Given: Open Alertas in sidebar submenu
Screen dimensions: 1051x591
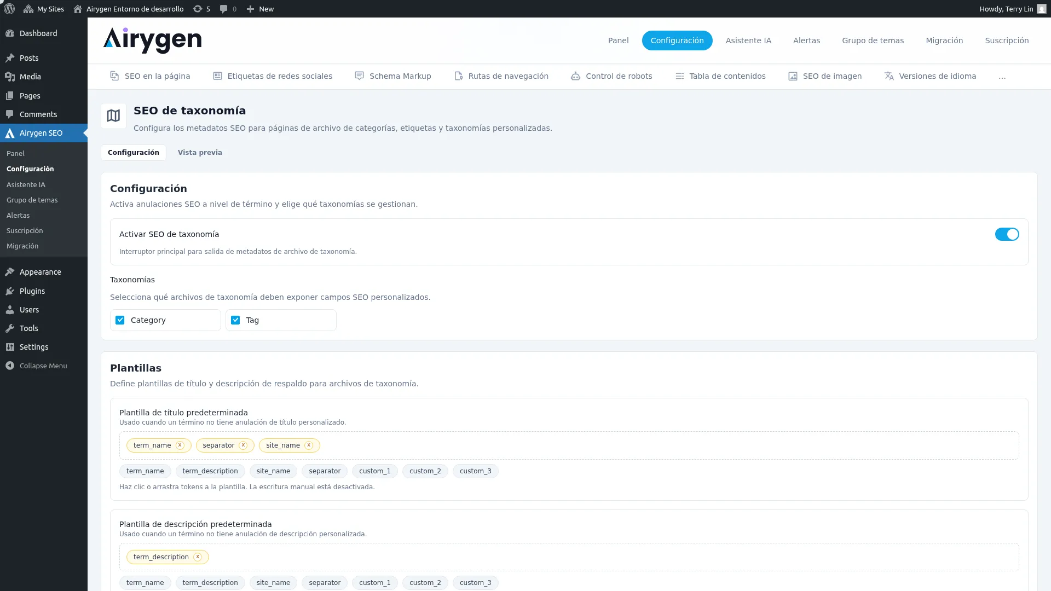Looking at the screenshot, I should click(x=18, y=216).
